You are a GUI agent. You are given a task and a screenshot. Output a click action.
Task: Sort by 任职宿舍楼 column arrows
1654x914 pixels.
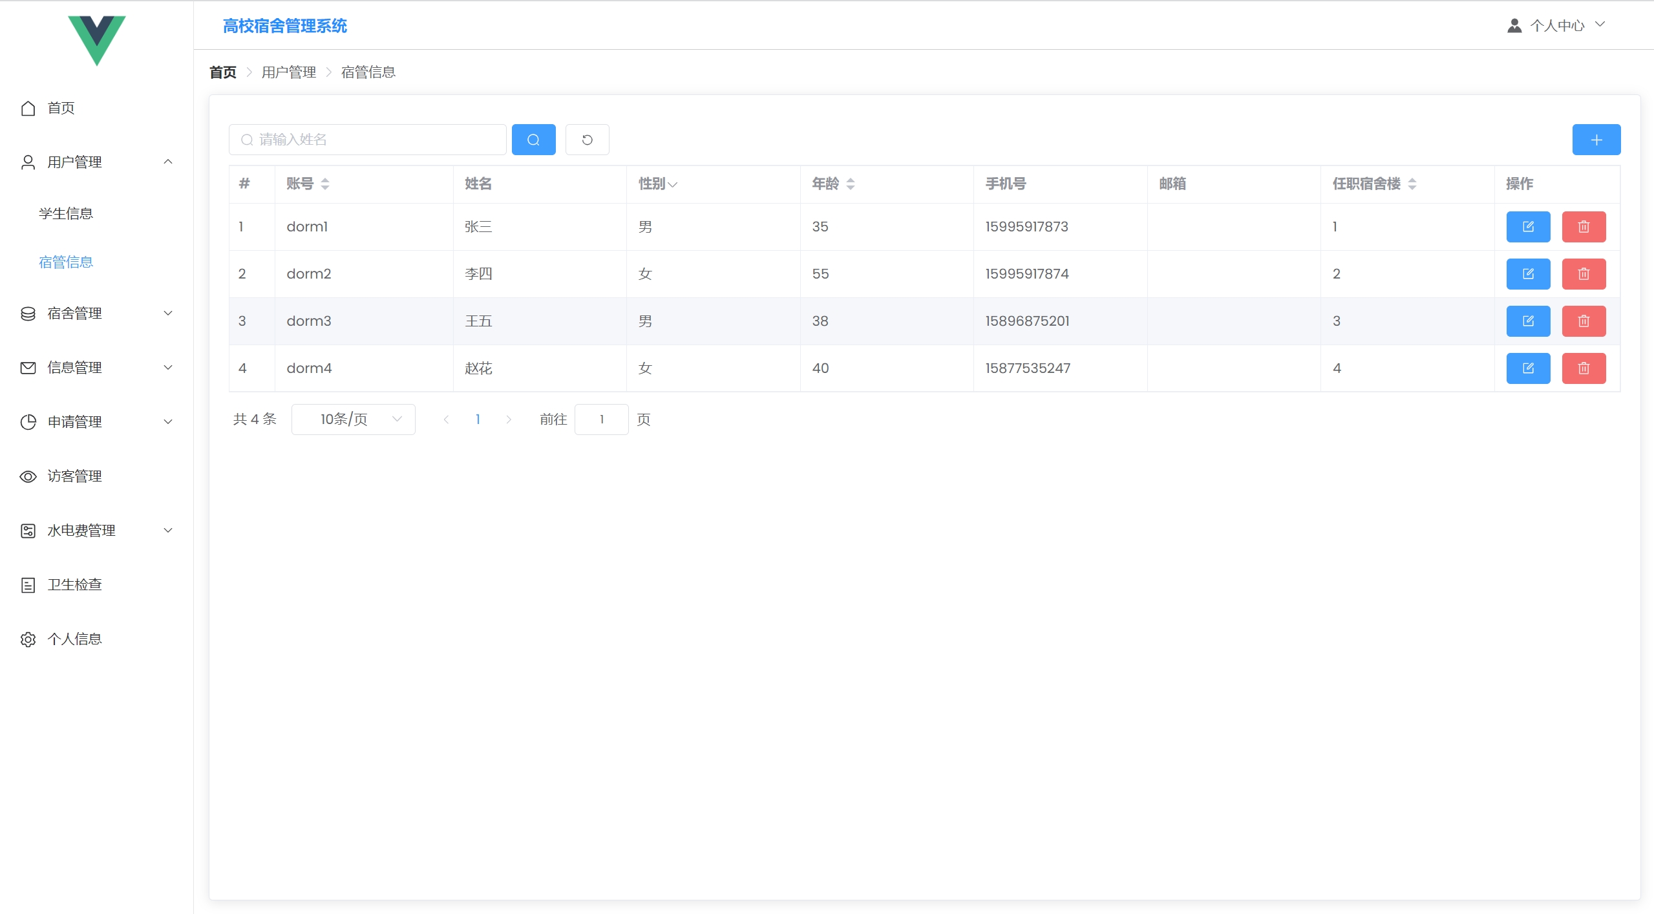tap(1412, 184)
